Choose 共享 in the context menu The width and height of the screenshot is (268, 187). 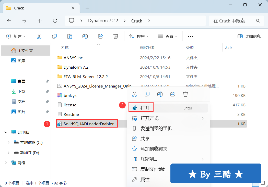pyautogui.click(x=168, y=139)
